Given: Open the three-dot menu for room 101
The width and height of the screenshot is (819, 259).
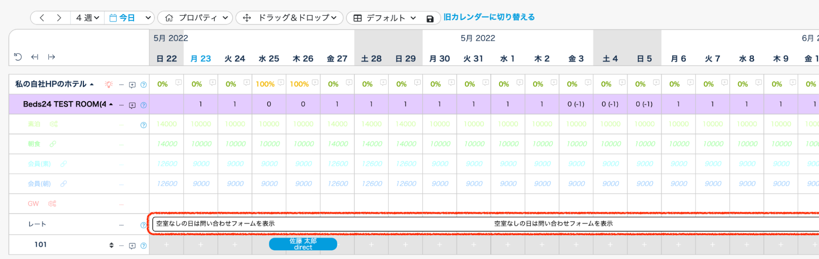Looking at the screenshot, I should (121, 245).
